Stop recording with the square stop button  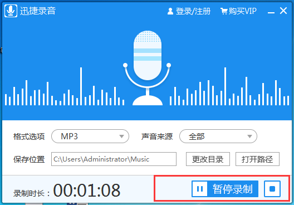click(x=272, y=189)
